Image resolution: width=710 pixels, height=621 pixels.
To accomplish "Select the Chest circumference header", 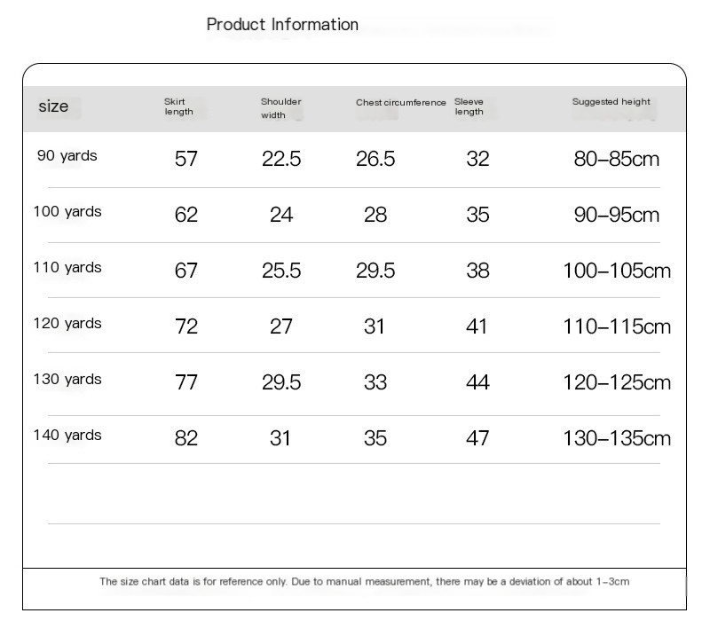I will click(x=401, y=103).
